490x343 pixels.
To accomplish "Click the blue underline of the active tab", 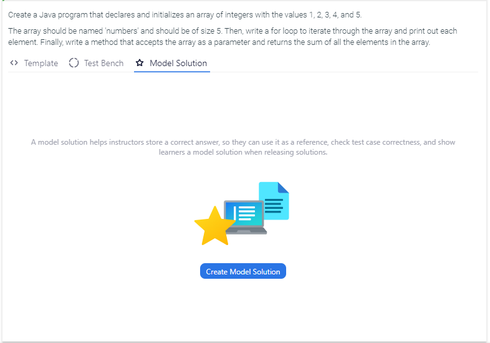I will 171,72.
